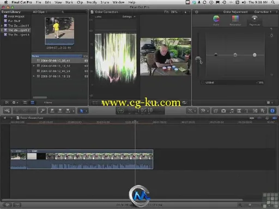Select the highlights exposure control puck
The width and height of the screenshot is (279, 209).
coord(254,55)
